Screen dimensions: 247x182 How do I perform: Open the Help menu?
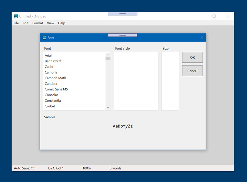61,23
